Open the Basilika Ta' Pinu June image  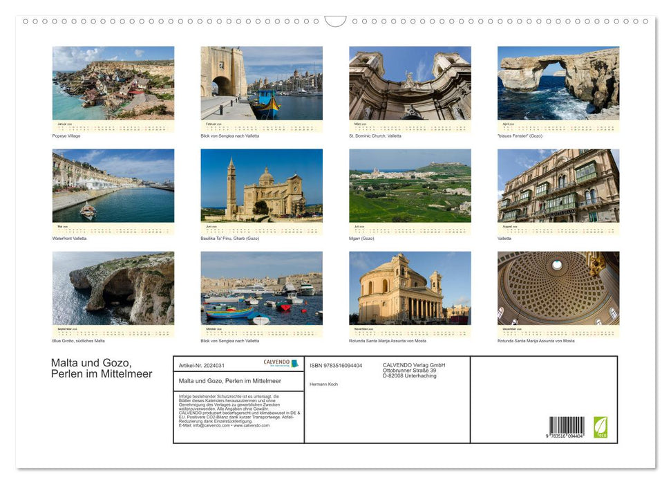[x=261, y=187]
